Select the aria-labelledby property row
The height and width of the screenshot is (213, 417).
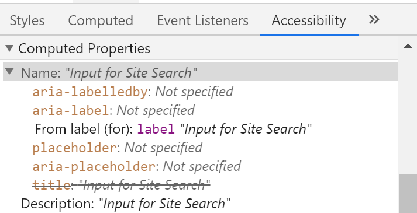point(133,92)
